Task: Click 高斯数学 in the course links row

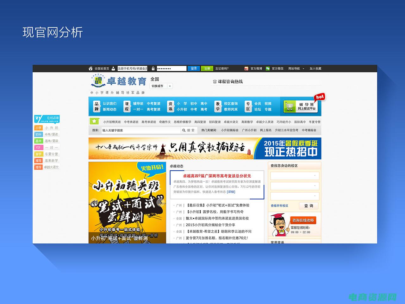Action: point(247,122)
